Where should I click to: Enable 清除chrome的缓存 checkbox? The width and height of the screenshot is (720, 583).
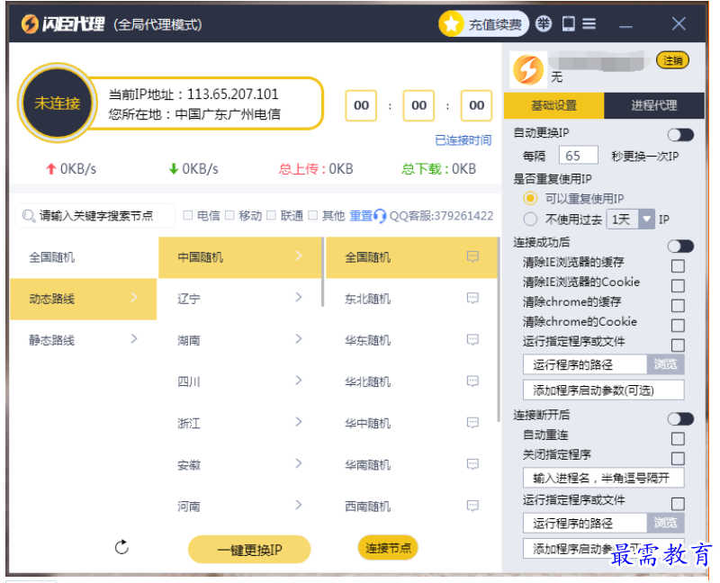pyautogui.click(x=678, y=305)
